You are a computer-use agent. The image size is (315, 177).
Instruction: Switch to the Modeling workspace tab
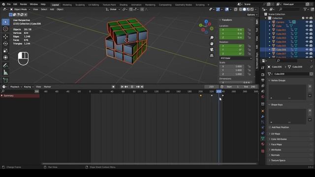(x=67, y=5)
